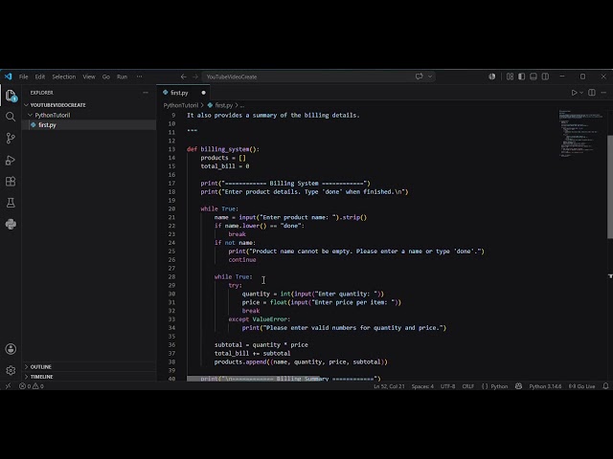613x459 pixels.
Task: Open the Edit menu
Action: pos(40,76)
